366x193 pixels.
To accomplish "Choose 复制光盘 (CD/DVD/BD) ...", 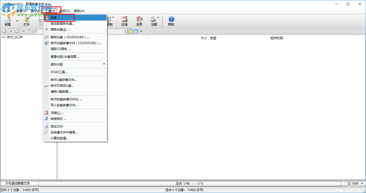I will pyautogui.click(x=75, y=37).
